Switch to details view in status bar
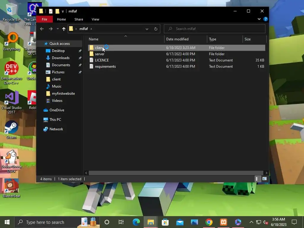 pyautogui.click(x=257, y=179)
